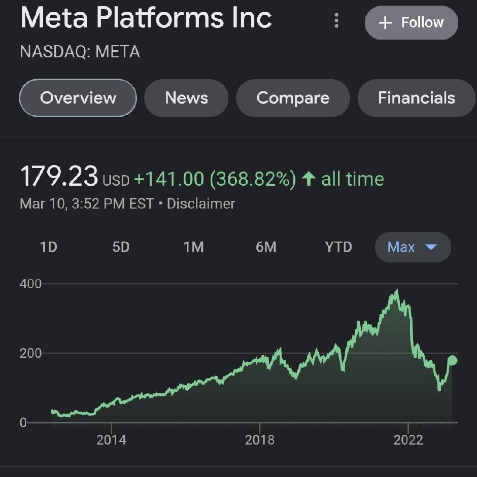The height and width of the screenshot is (477, 477).
Task: Expand time range options via blue chevron
Action: tap(431, 248)
